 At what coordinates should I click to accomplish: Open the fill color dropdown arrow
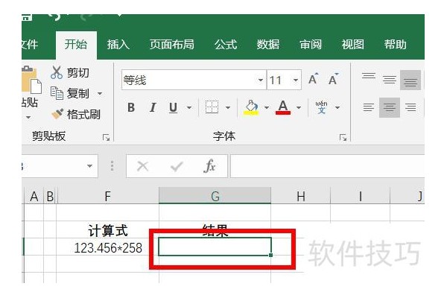click(267, 108)
